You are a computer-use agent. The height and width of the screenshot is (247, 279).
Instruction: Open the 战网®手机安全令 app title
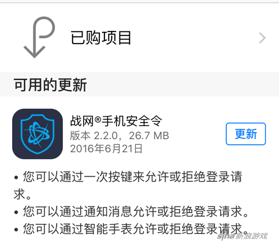click(x=116, y=121)
